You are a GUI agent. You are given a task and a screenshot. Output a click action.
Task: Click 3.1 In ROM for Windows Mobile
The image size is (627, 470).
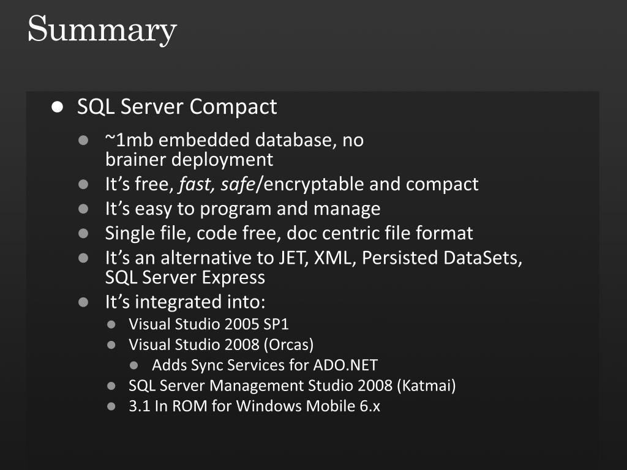click(254, 406)
